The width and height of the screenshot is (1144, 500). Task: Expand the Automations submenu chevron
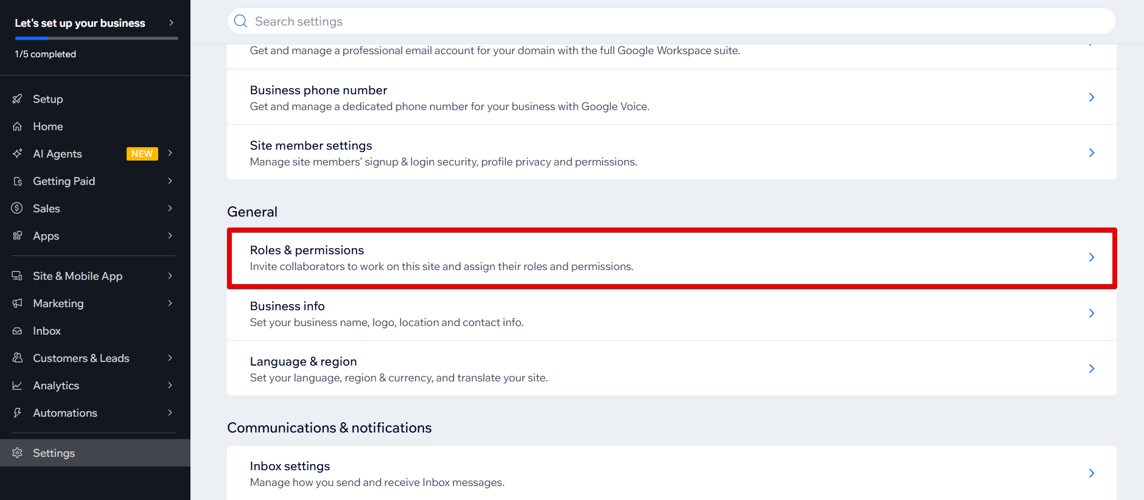[x=170, y=413]
